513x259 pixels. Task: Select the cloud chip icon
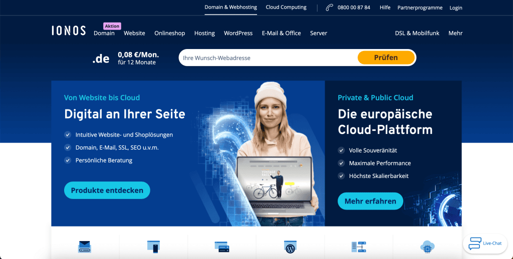(x=427, y=246)
